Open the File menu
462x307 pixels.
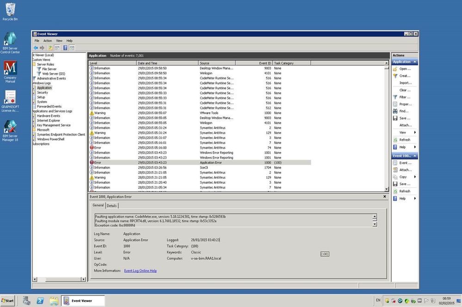(37, 41)
